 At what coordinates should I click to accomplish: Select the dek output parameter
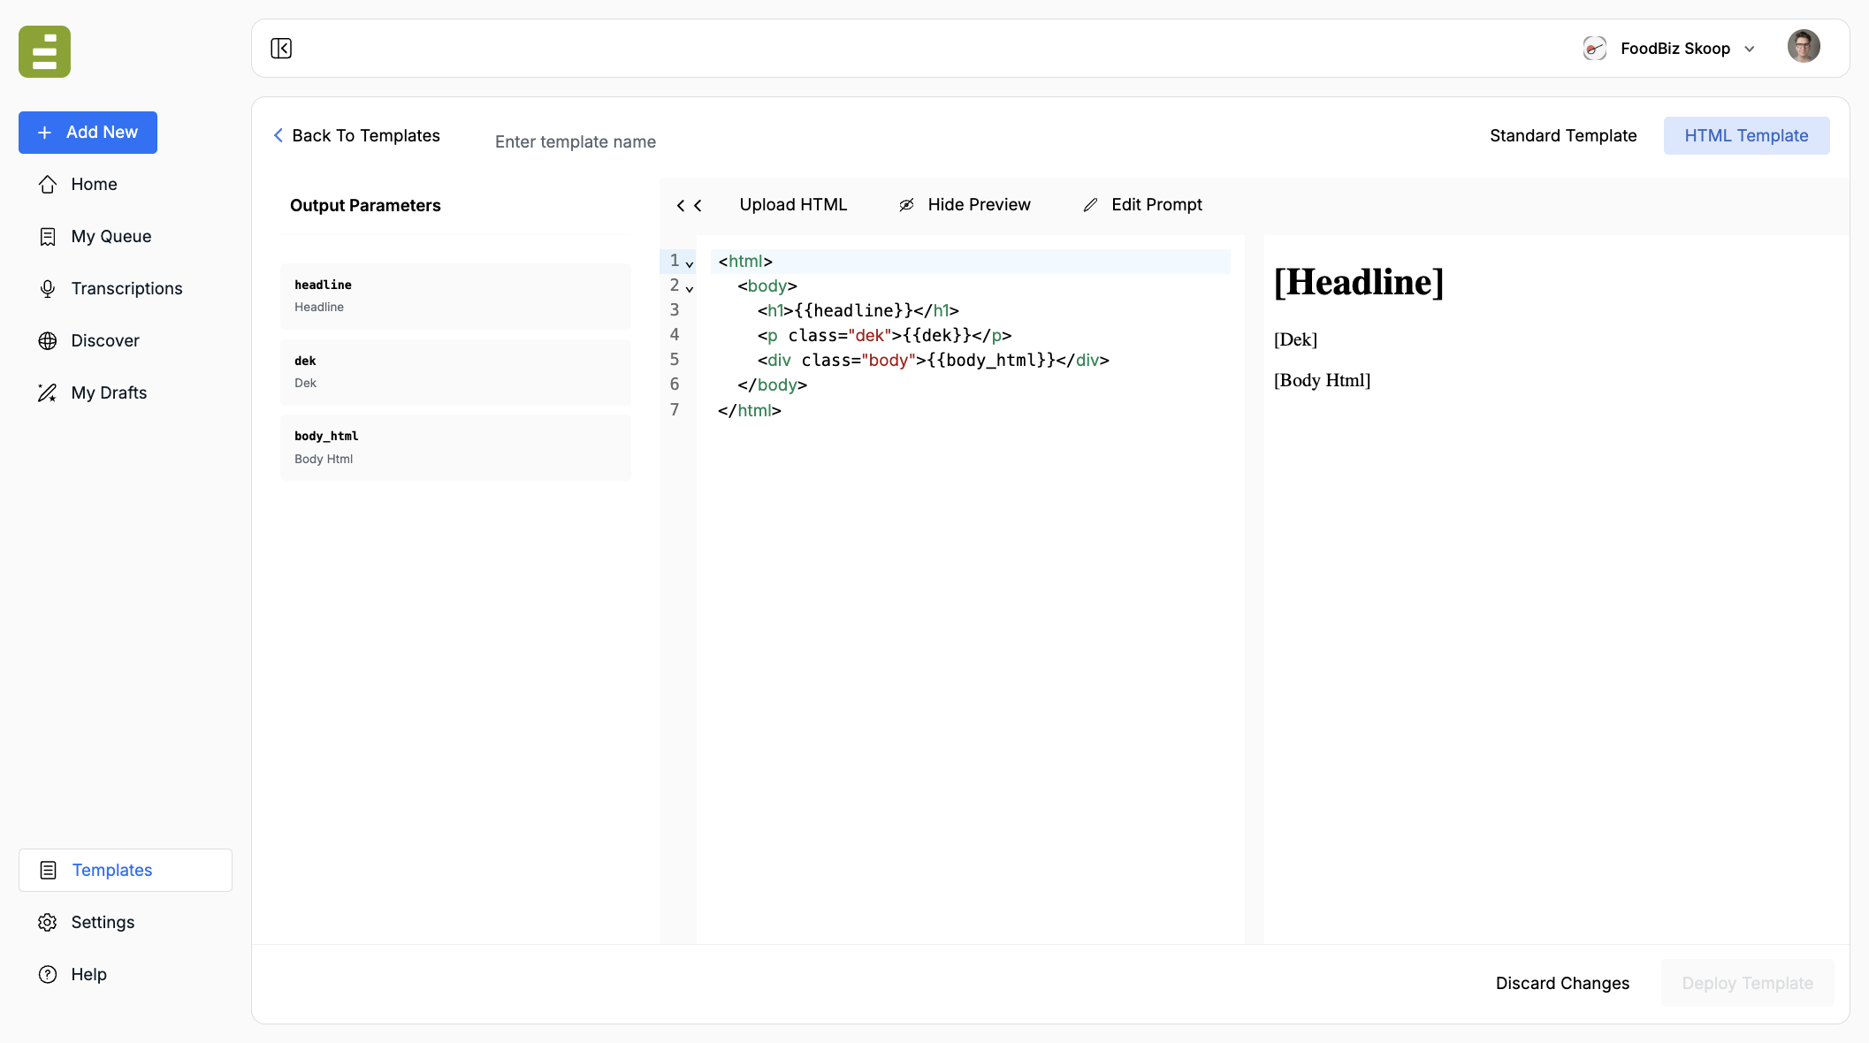tap(455, 372)
